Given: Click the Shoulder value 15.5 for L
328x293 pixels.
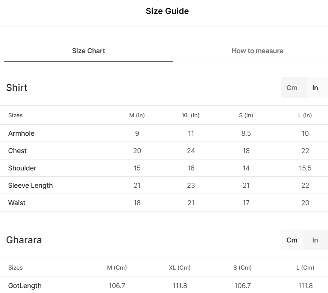Looking at the screenshot, I should (x=305, y=168).
